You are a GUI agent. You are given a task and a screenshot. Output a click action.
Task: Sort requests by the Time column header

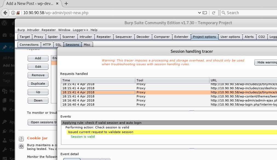pyautogui.click(x=98, y=80)
